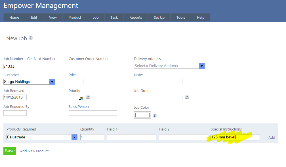Click the help icon next to Priority field
Image resolution: width=286 pixels, height=167 pixels.
click(88, 97)
